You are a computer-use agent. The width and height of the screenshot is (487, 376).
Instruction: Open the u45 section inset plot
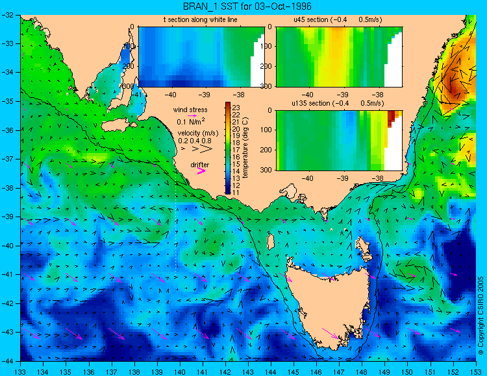point(339,57)
